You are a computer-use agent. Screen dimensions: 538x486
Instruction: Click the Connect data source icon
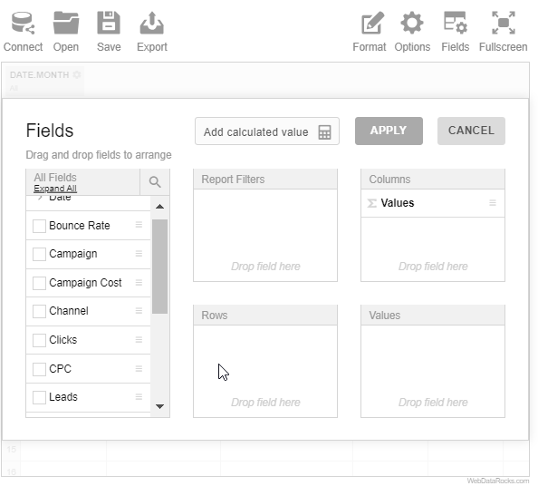[23, 23]
